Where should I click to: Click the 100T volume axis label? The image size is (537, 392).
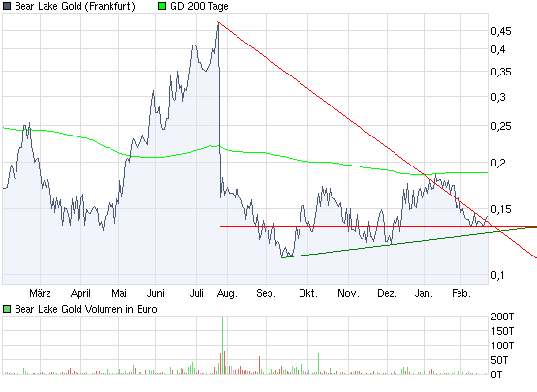pos(502,346)
